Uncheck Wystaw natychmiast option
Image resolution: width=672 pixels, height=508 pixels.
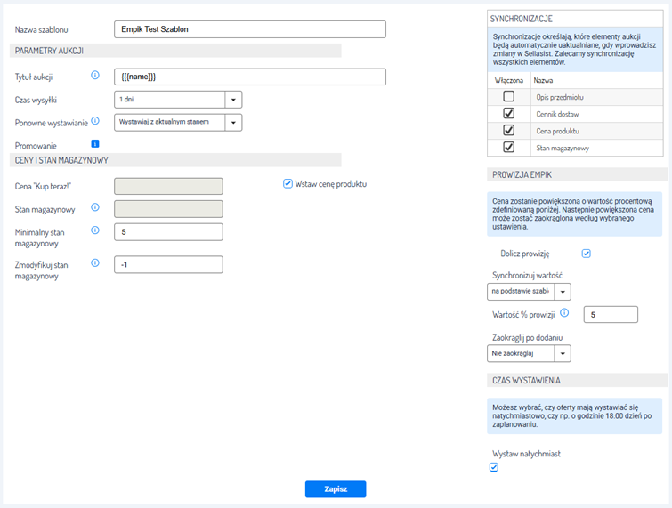tap(494, 468)
